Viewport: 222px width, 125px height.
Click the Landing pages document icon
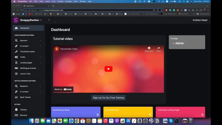(x=16, y=62)
